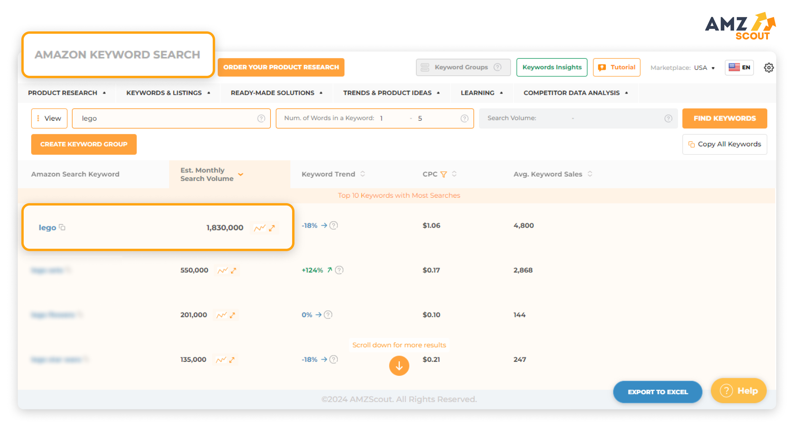794x427 pixels.
Task: Click help icon in keyword search field
Action: click(x=261, y=118)
